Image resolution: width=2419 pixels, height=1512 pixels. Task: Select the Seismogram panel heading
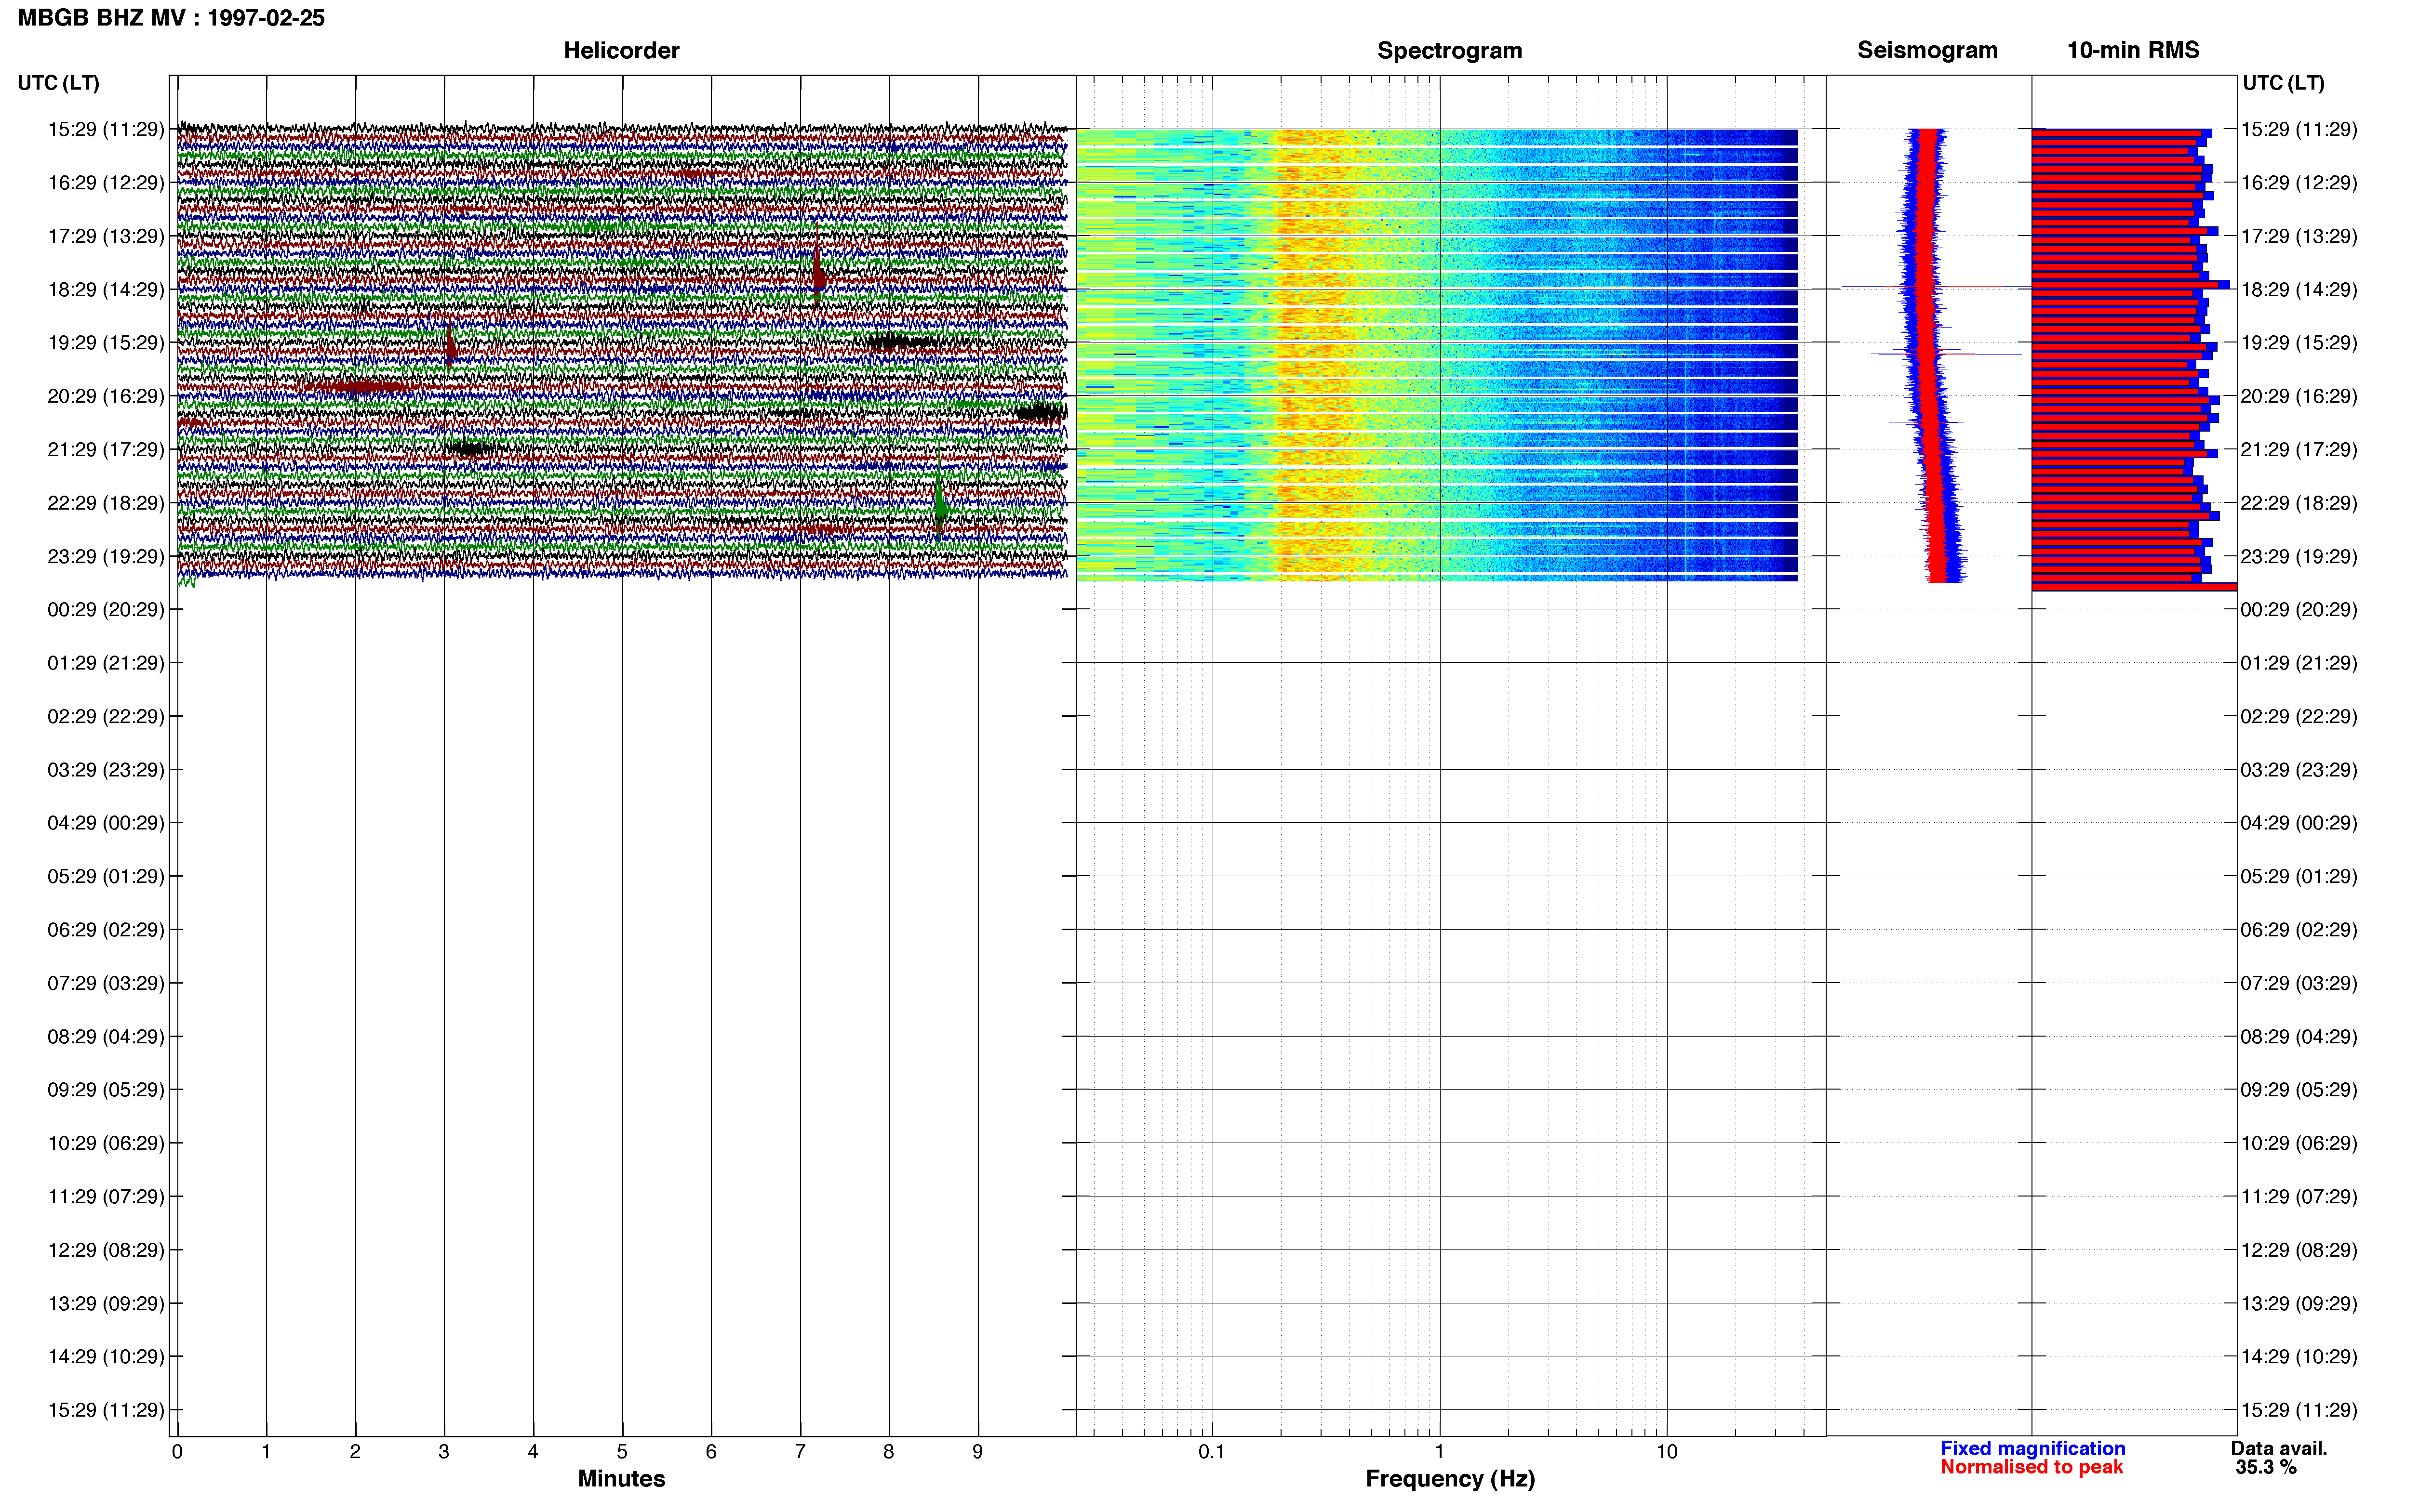1927,50
